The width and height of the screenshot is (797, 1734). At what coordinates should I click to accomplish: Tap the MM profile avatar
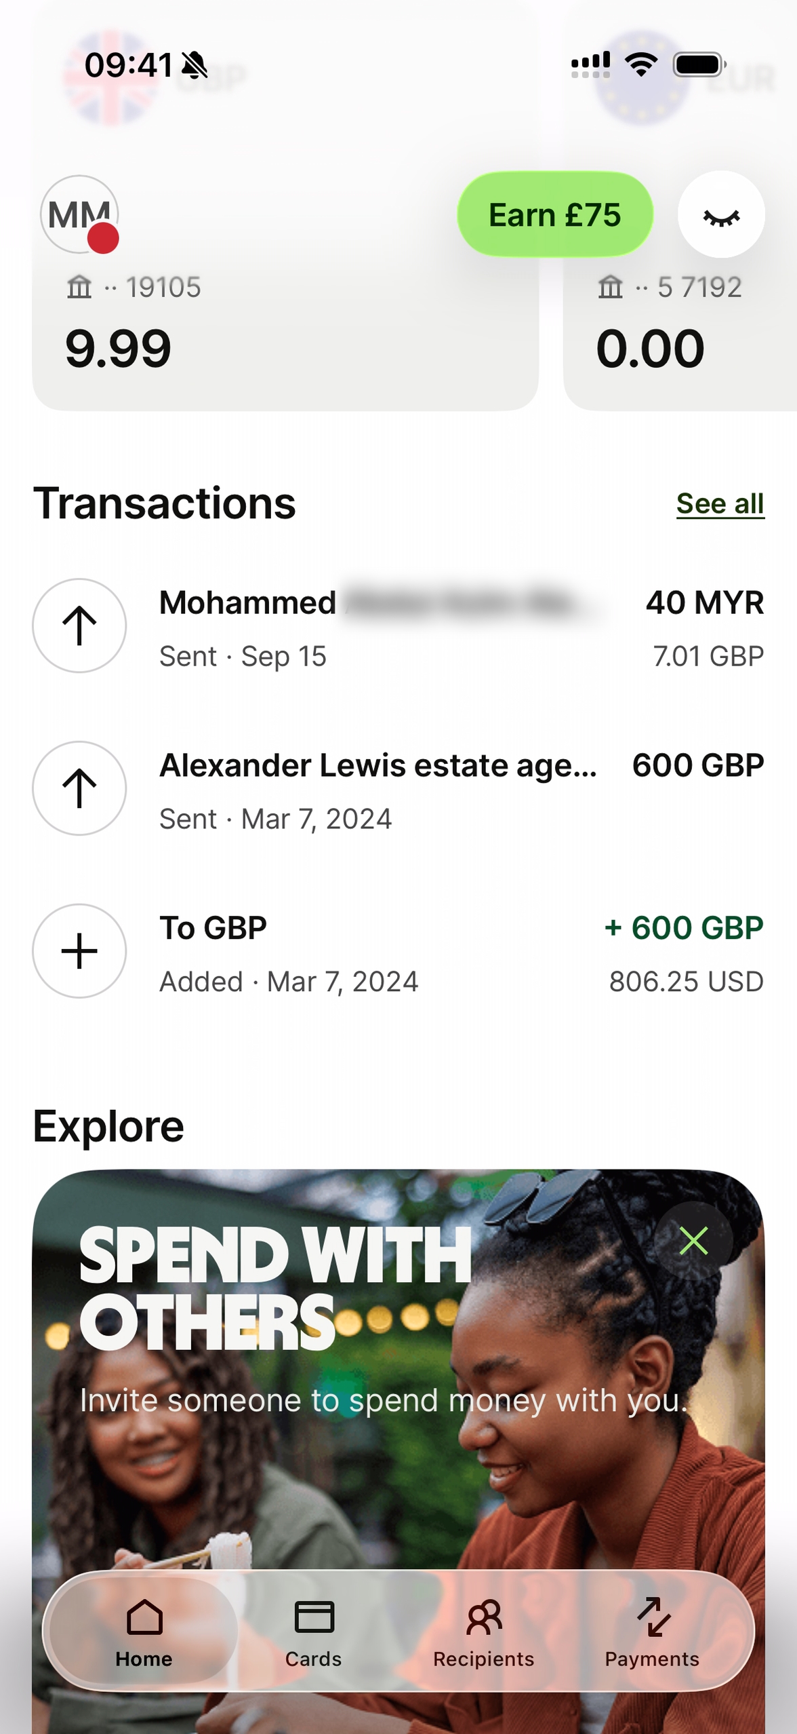point(80,214)
